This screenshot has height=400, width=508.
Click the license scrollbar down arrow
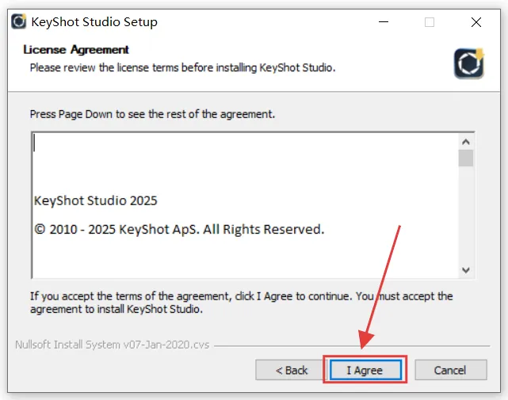tap(466, 270)
